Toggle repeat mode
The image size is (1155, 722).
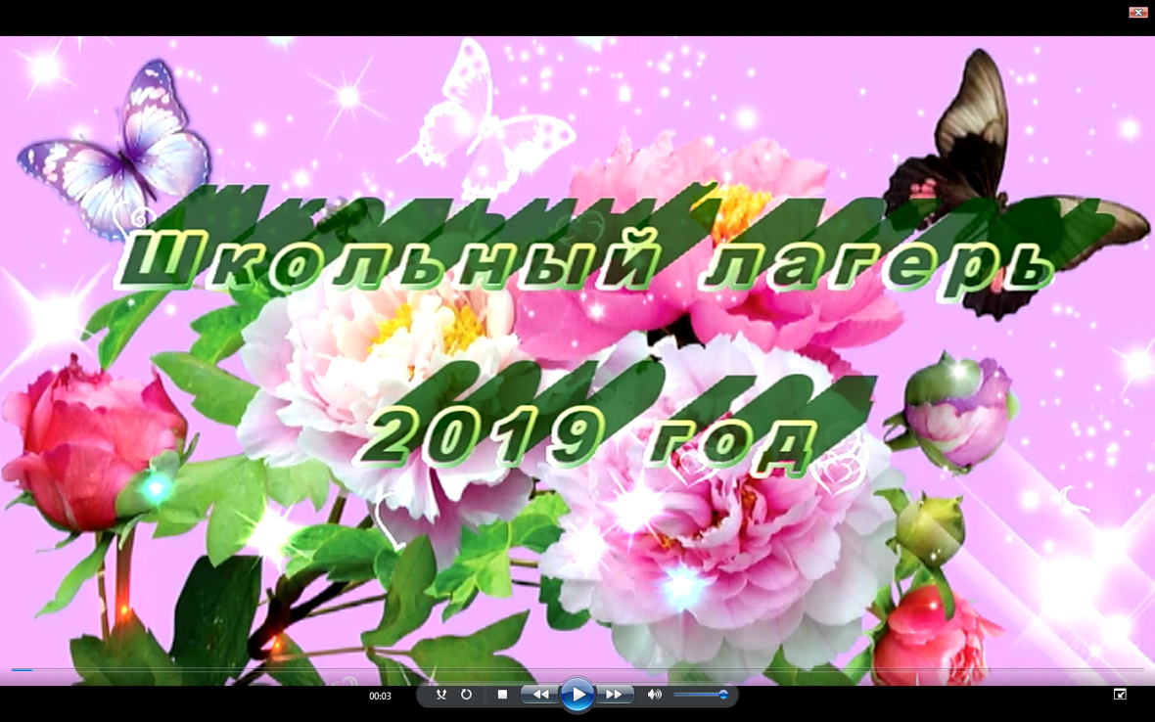[x=466, y=694]
